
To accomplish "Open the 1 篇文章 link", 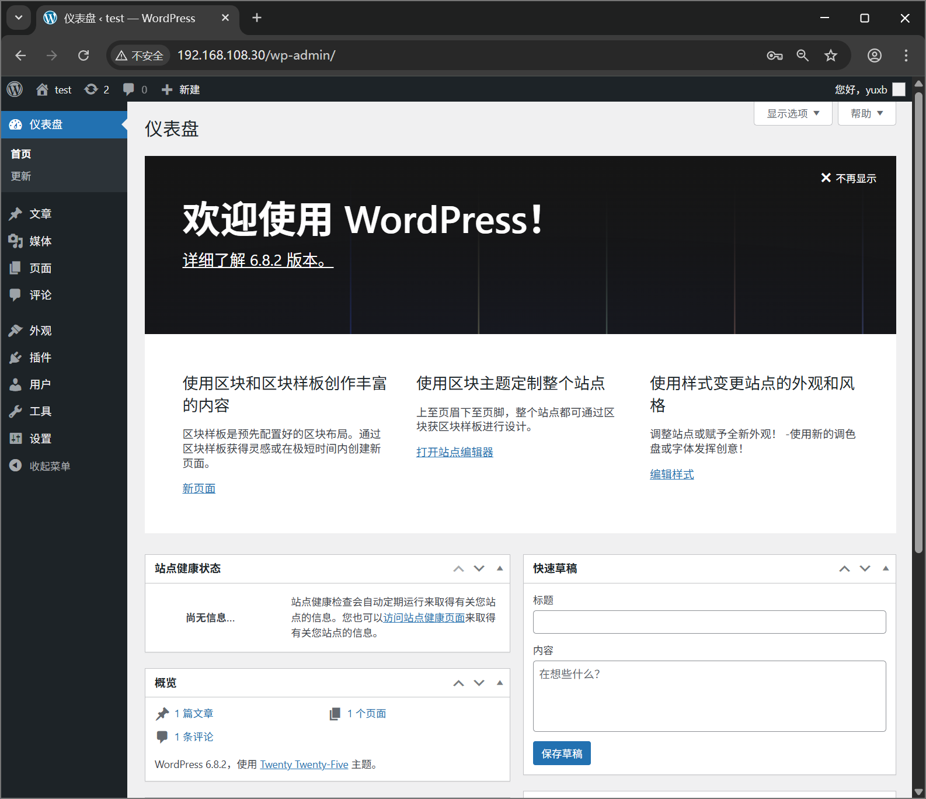I will pos(194,714).
